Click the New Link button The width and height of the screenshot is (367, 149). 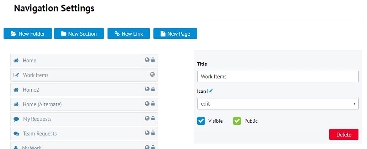click(129, 34)
